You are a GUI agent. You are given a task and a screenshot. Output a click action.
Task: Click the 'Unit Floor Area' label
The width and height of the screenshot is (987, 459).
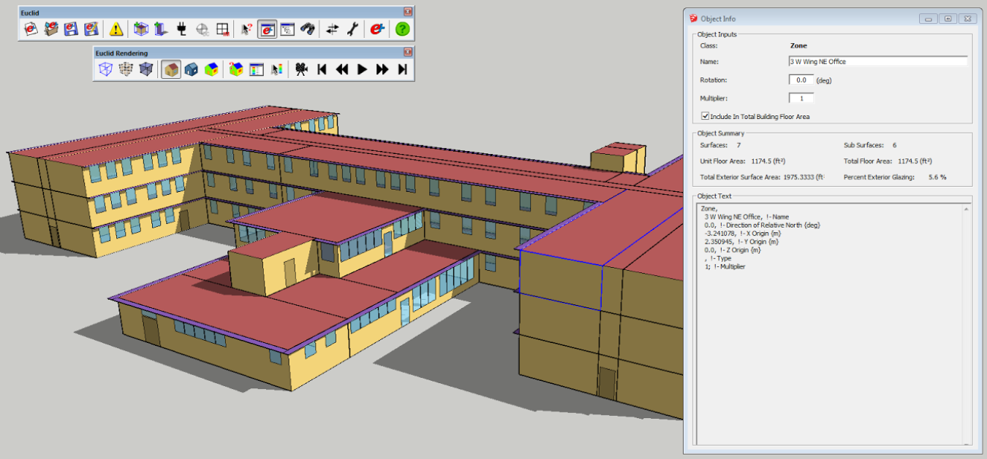click(722, 161)
